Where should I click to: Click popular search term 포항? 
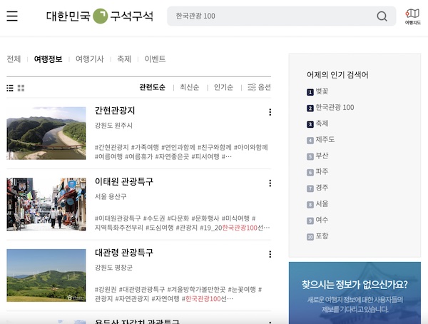point(322,236)
